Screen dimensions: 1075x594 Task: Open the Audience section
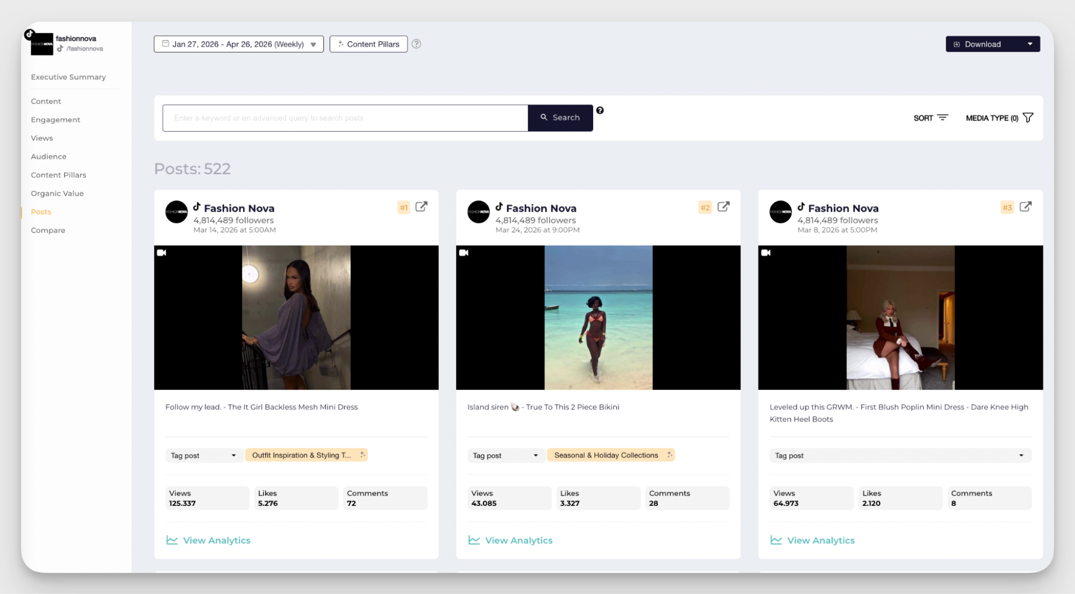tap(48, 156)
